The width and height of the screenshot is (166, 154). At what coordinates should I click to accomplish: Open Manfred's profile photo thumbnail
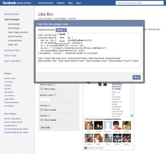127,126
